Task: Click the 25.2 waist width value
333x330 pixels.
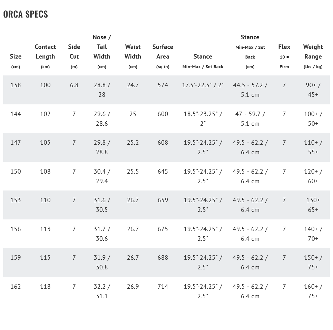Action: click(x=133, y=143)
